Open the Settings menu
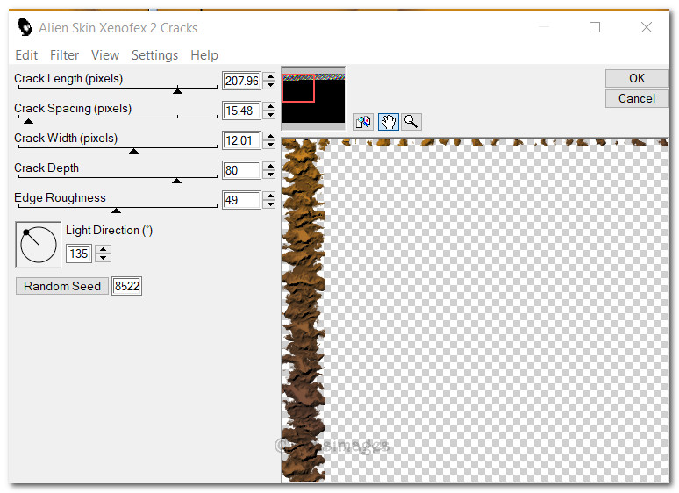 pos(154,55)
